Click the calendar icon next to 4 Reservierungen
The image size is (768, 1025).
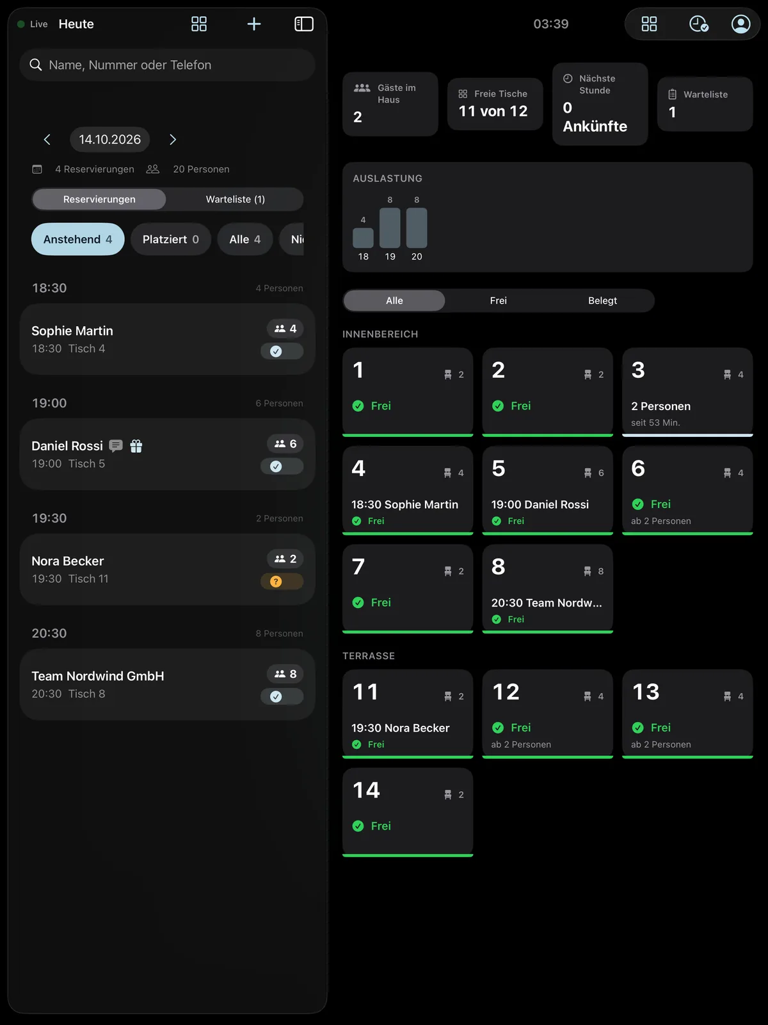tap(37, 169)
